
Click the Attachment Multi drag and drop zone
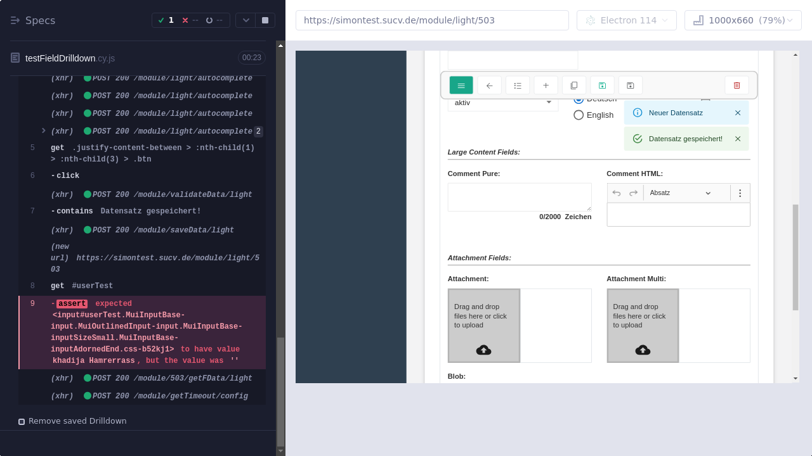click(x=643, y=326)
